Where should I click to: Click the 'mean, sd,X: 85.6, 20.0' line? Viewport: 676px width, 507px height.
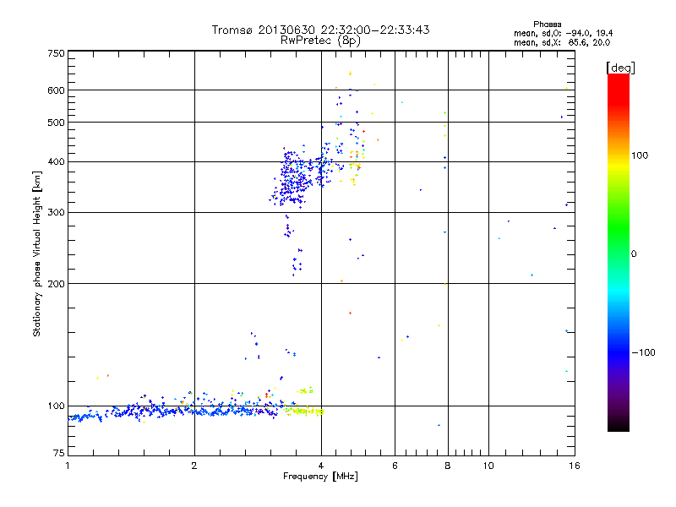point(562,42)
